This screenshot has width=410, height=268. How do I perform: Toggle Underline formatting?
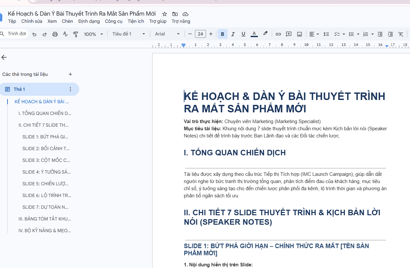[243, 34]
